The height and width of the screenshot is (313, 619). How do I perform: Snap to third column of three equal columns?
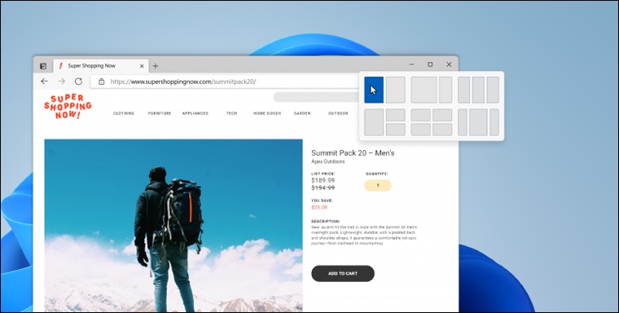click(x=493, y=90)
